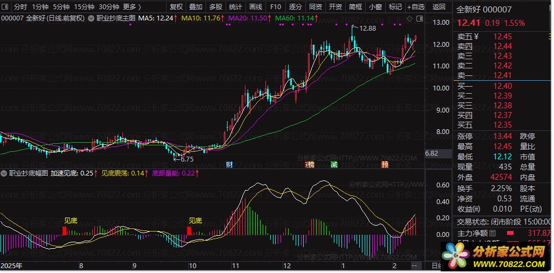Toggle the right panel layout icon
The image size is (554, 273).
419,18
